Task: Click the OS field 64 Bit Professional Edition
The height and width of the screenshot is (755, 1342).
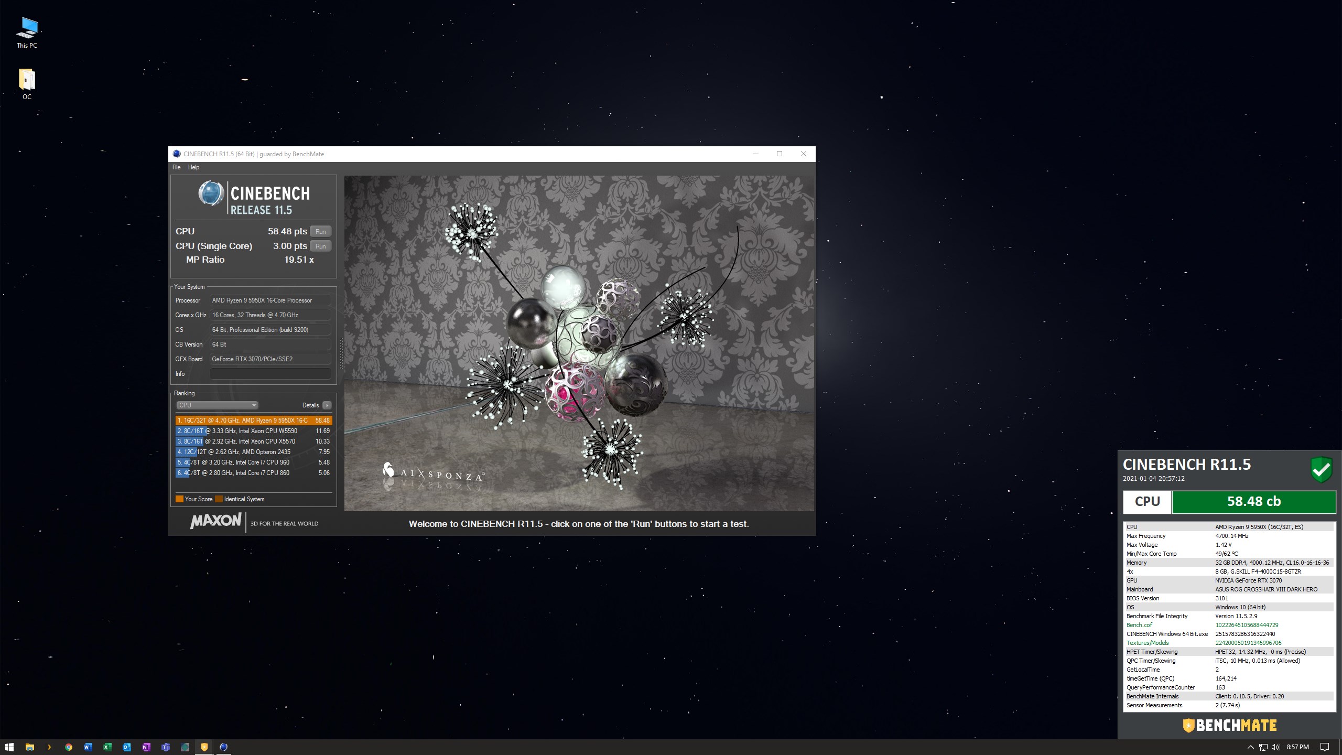Action: [x=270, y=330]
